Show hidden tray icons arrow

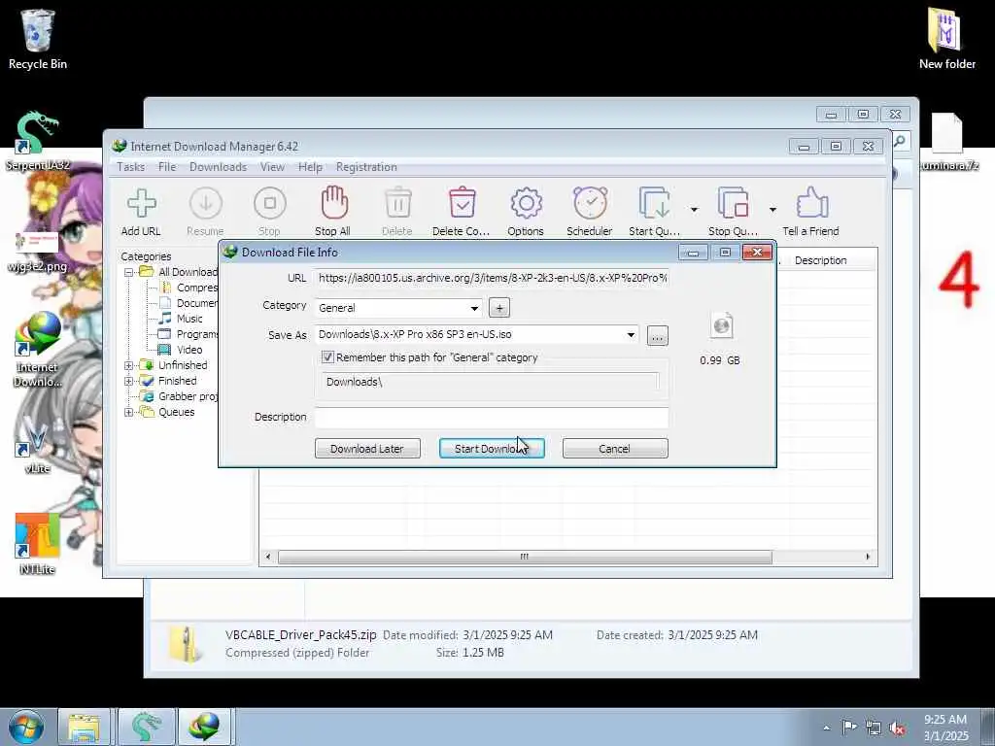pyautogui.click(x=826, y=729)
